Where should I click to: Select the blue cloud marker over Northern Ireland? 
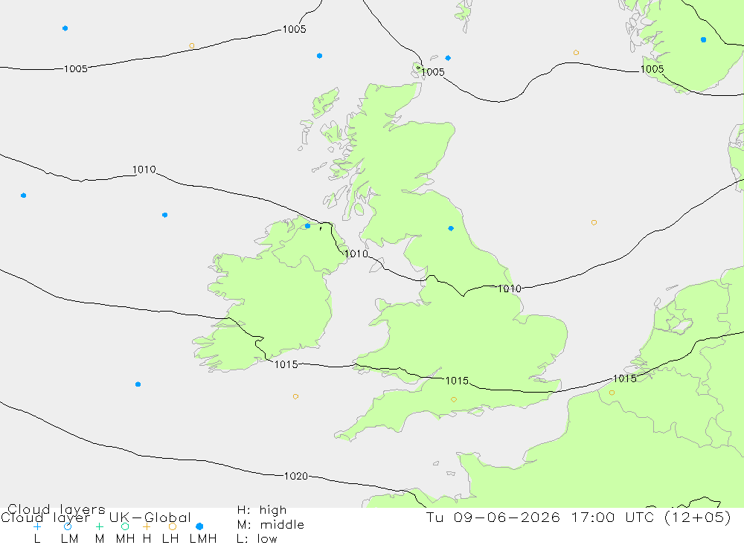[x=307, y=226]
